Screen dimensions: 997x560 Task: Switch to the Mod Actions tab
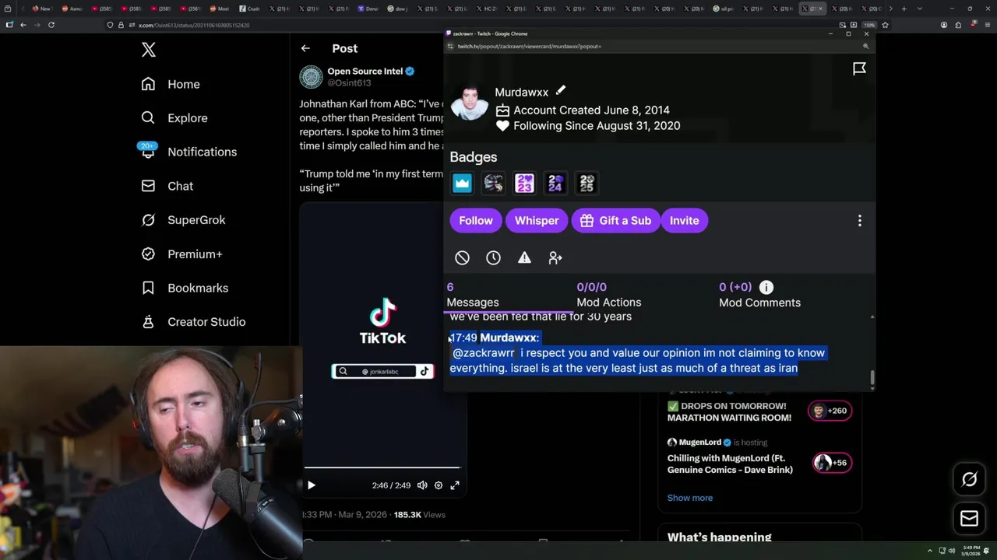(609, 295)
